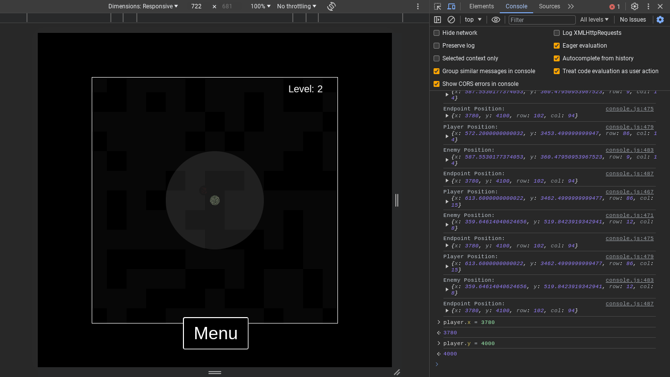This screenshot has width=670, height=377.
Task: Toggle the device toolbar icon
Action: [x=451, y=6]
